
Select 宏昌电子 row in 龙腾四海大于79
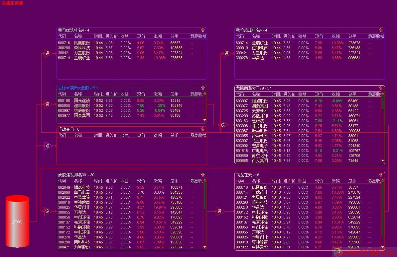click(x=308, y=146)
